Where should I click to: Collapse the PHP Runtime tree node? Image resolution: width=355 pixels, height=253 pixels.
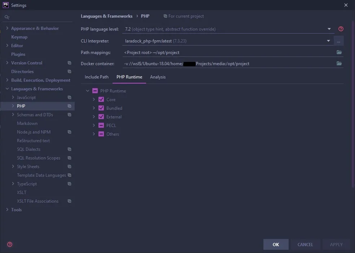pos(88,91)
